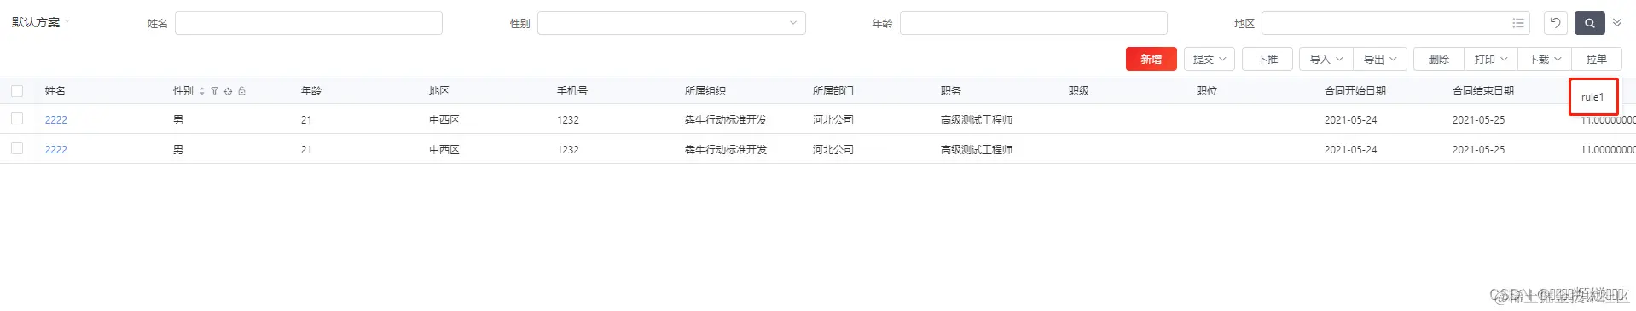Click the 年龄 column header
The height and width of the screenshot is (311, 1636).
click(311, 91)
